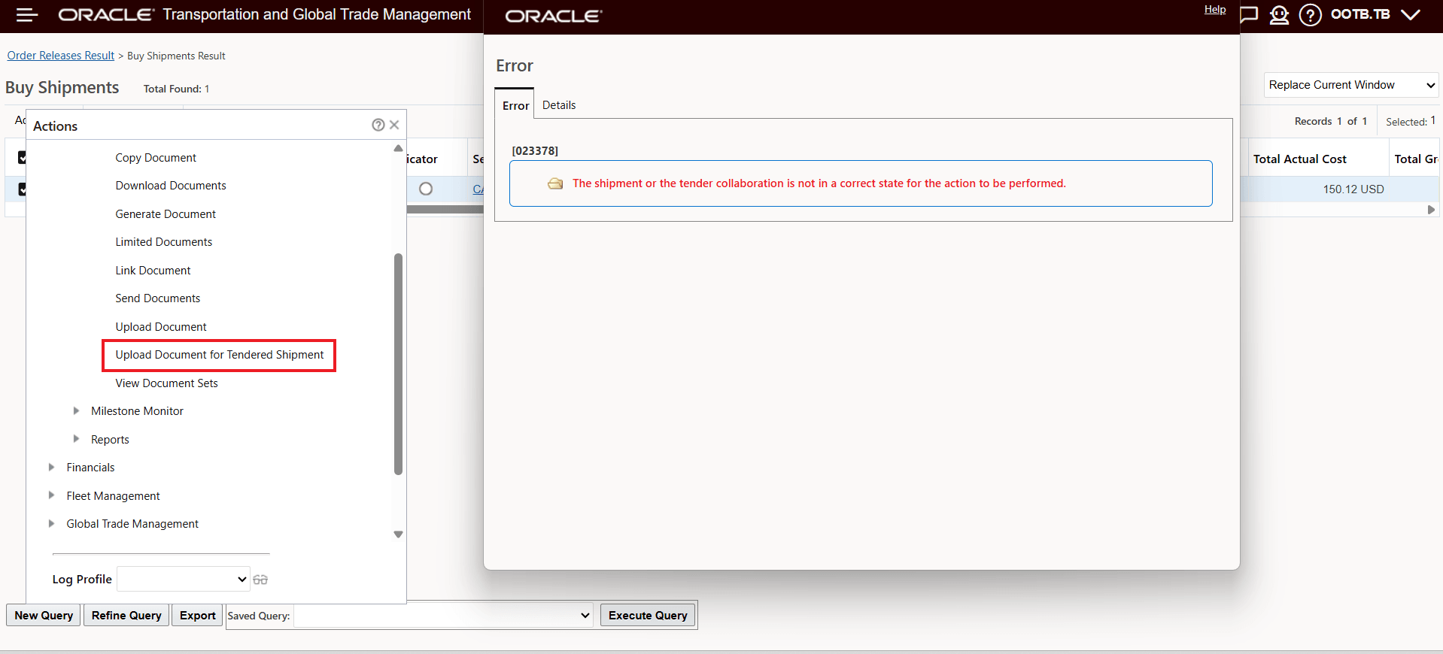Click the folder icon in the error message
The width and height of the screenshot is (1443, 654).
click(555, 183)
